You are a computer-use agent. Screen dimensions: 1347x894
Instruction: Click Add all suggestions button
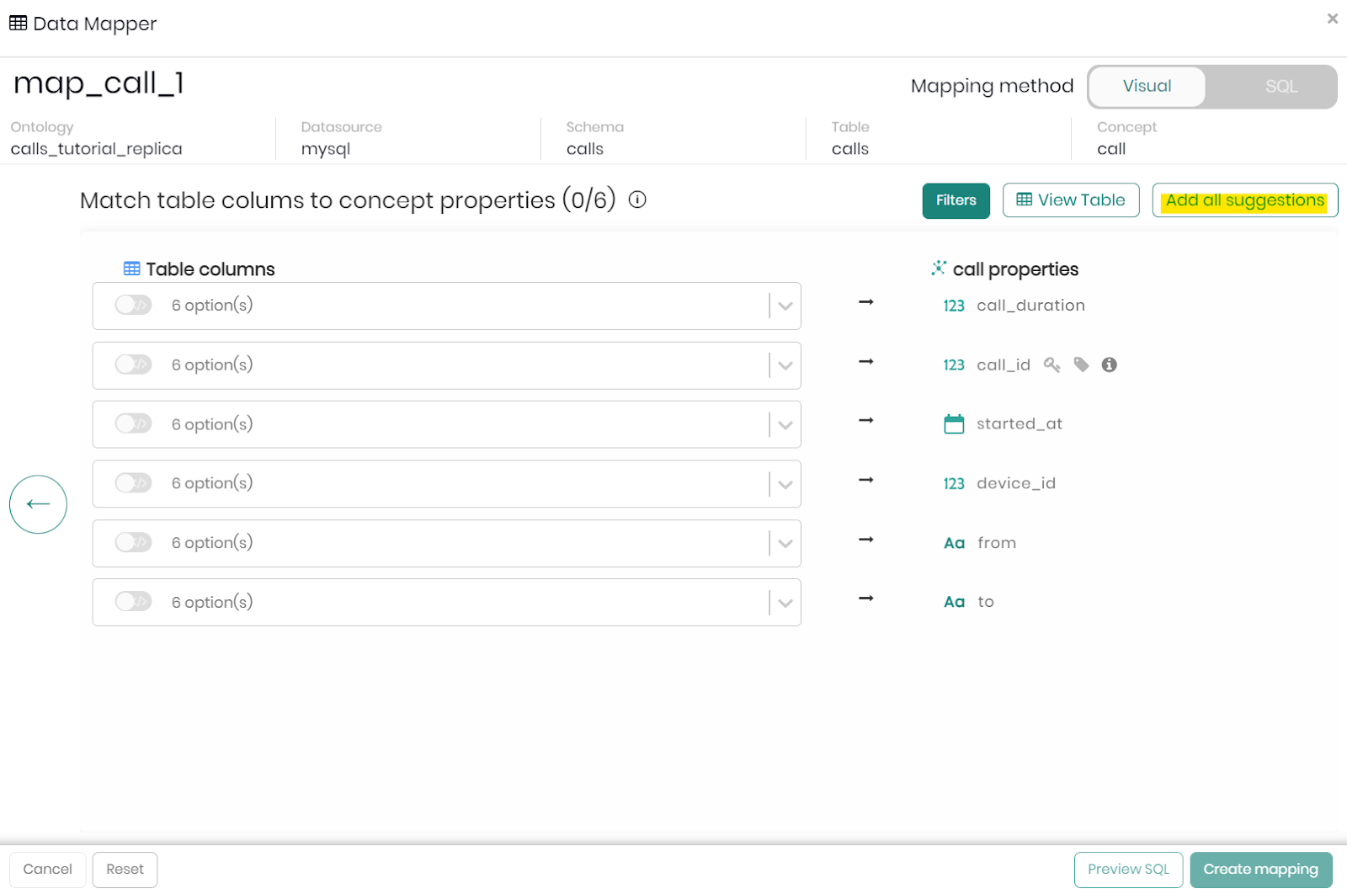click(x=1244, y=200)
